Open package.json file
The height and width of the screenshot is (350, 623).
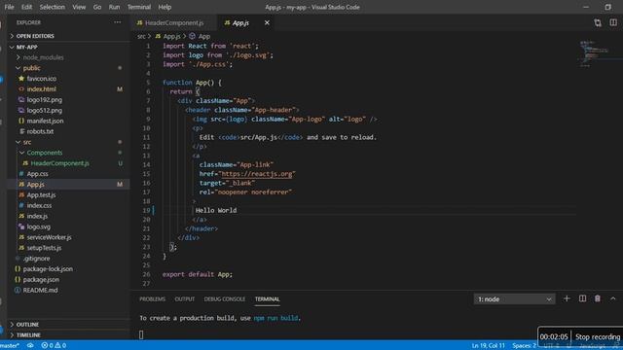[x=41, y=279]
